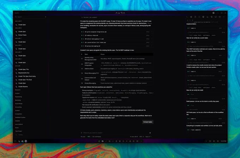Open Create Spec under zero-sdk-9
The height and width of the screenshot is (158, 240).
coord(22,25)
